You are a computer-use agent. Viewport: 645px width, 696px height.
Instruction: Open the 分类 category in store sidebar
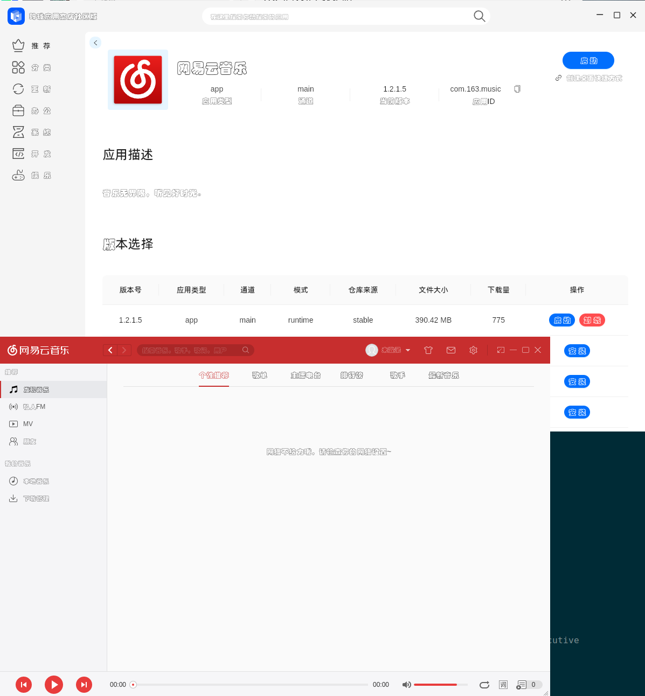[31, 67]
